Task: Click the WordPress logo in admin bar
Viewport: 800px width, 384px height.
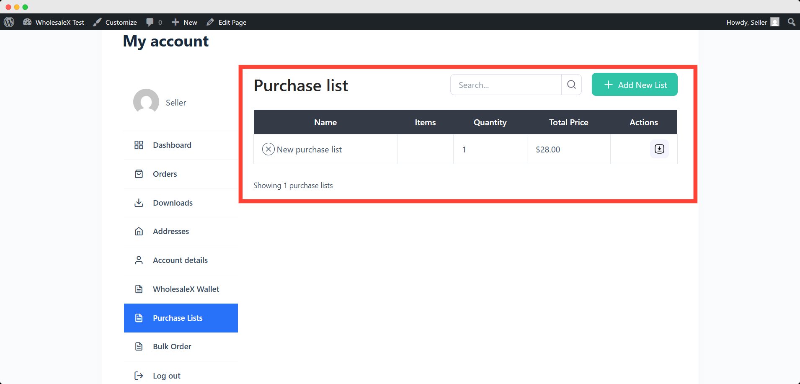Action: click(x=9, y=22)
